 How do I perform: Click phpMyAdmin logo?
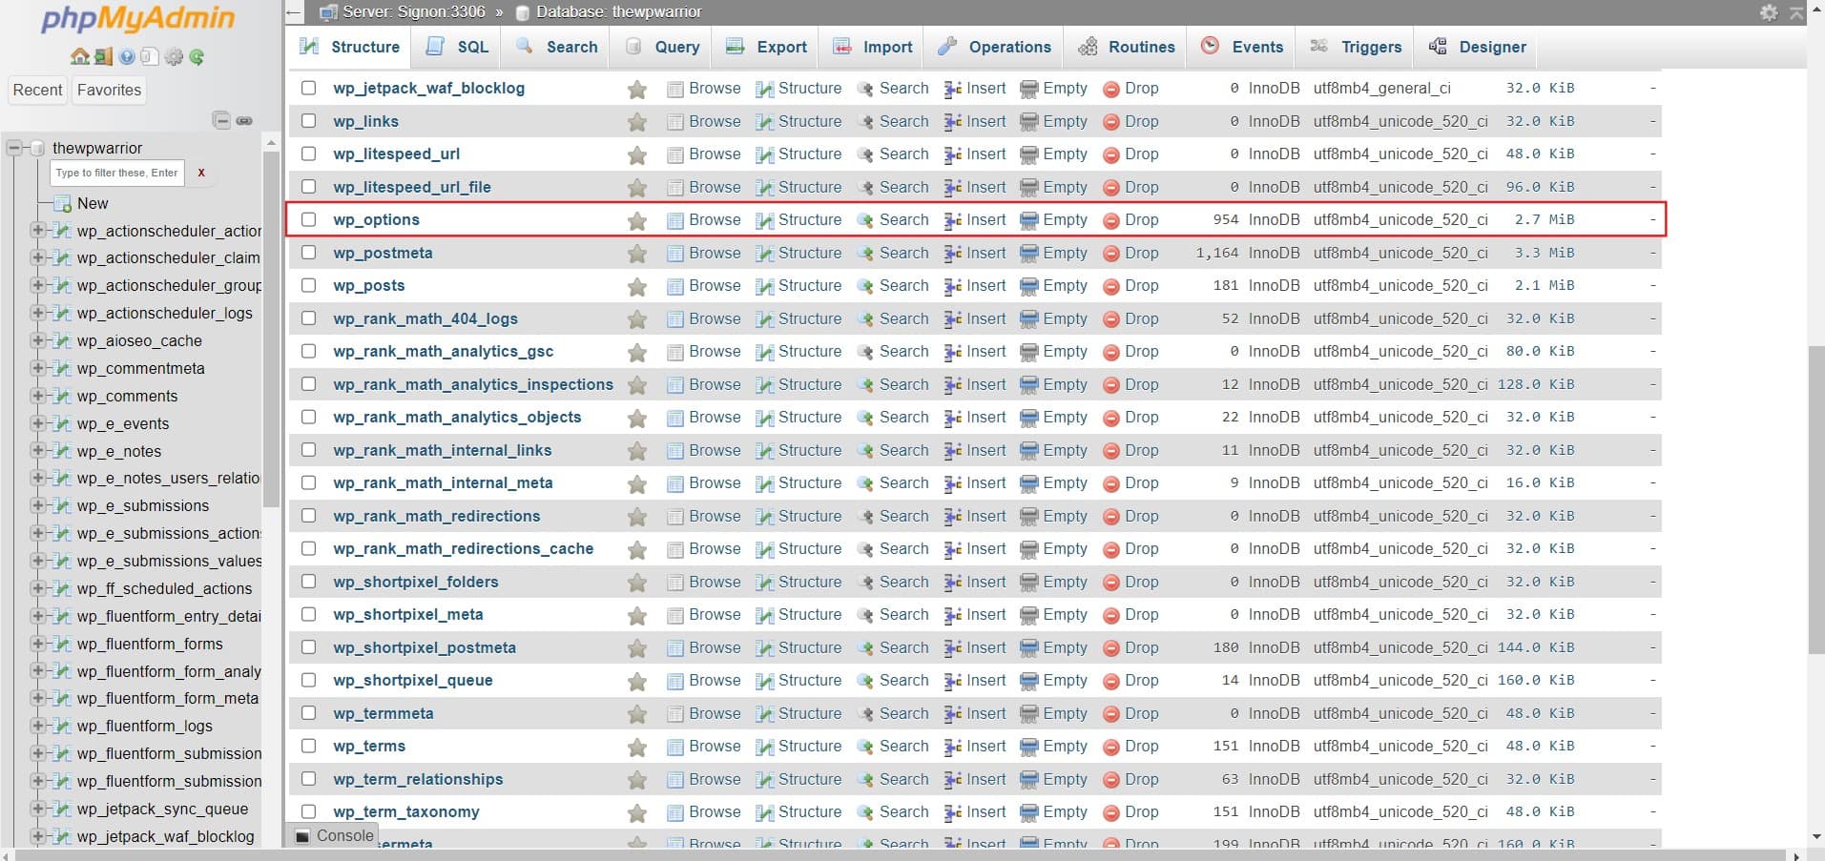138,19
